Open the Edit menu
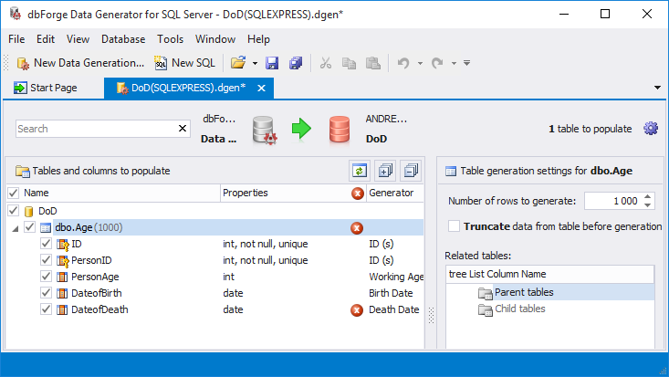The image size is (669, 377). [x=46, y=39]
